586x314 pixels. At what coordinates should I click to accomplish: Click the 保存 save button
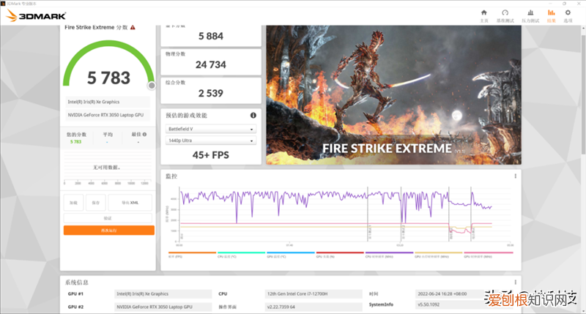pos(95,203)
